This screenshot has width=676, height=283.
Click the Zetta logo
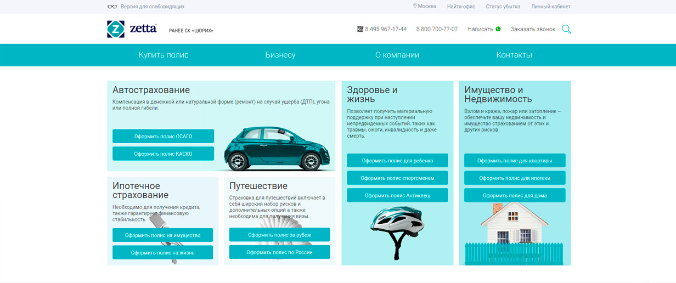click(132, 29)
